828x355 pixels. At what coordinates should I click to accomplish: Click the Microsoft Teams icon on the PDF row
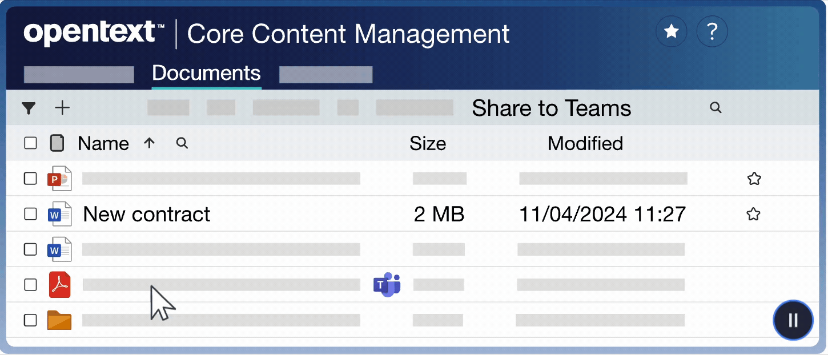coord(387,284)
